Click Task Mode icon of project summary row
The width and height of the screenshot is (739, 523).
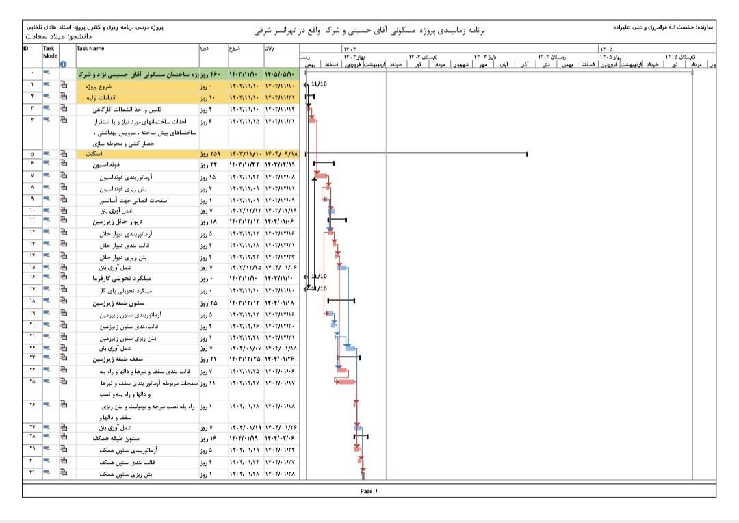coord(47,73)
